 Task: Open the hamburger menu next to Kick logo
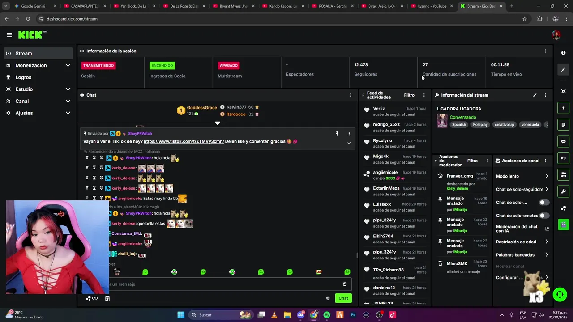pyautogui.click(x=9, y=35)
